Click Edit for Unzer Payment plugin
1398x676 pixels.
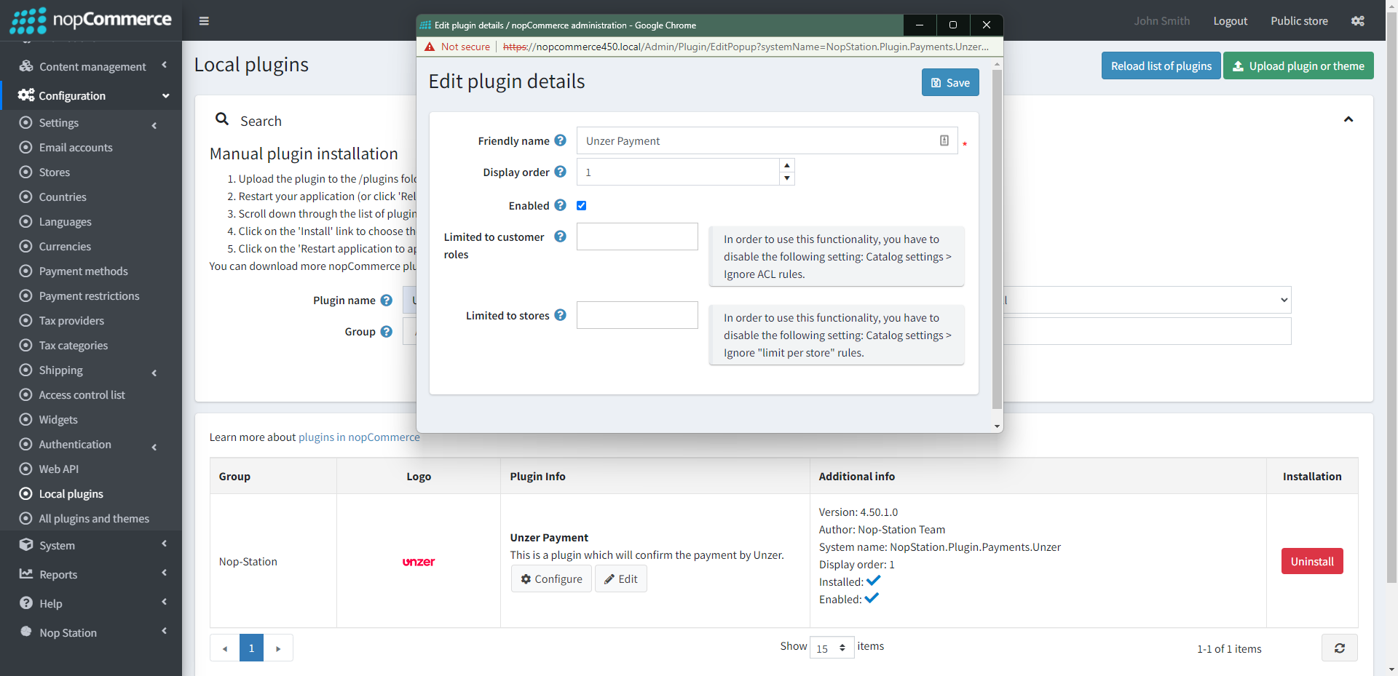pos(621,578)
